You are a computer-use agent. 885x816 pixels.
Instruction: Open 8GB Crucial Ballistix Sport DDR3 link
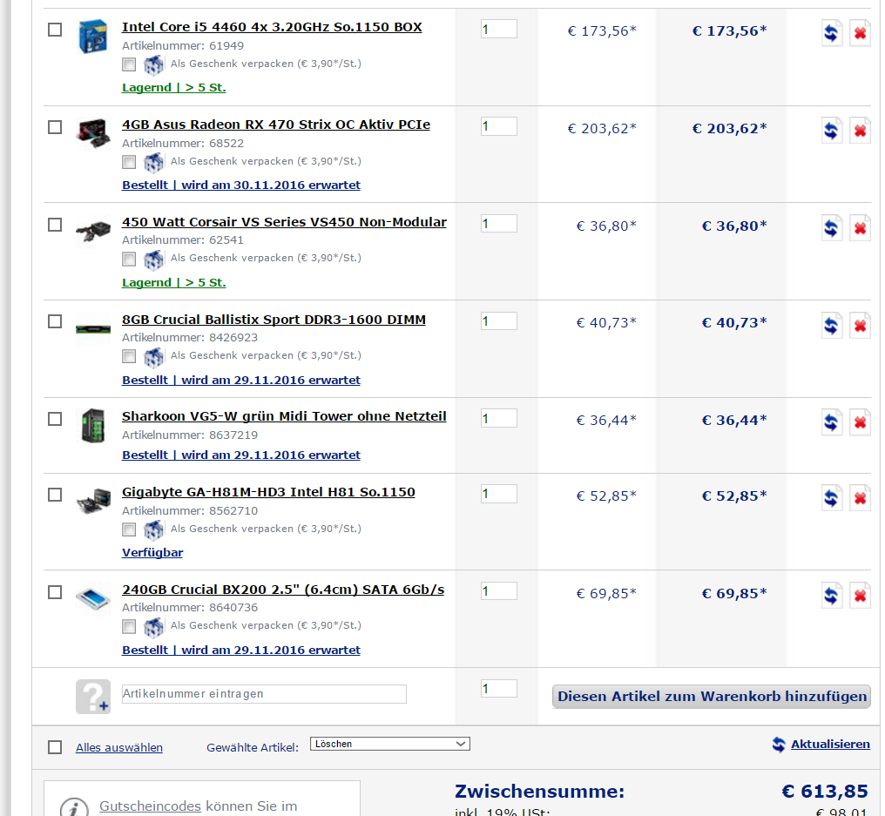click(274, 320)
